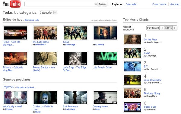The height and width of the screenshot is (114, 181).
Task: Open the Pop/rock genre heading link
Action: pyautogui.click(x=8, y=87)
